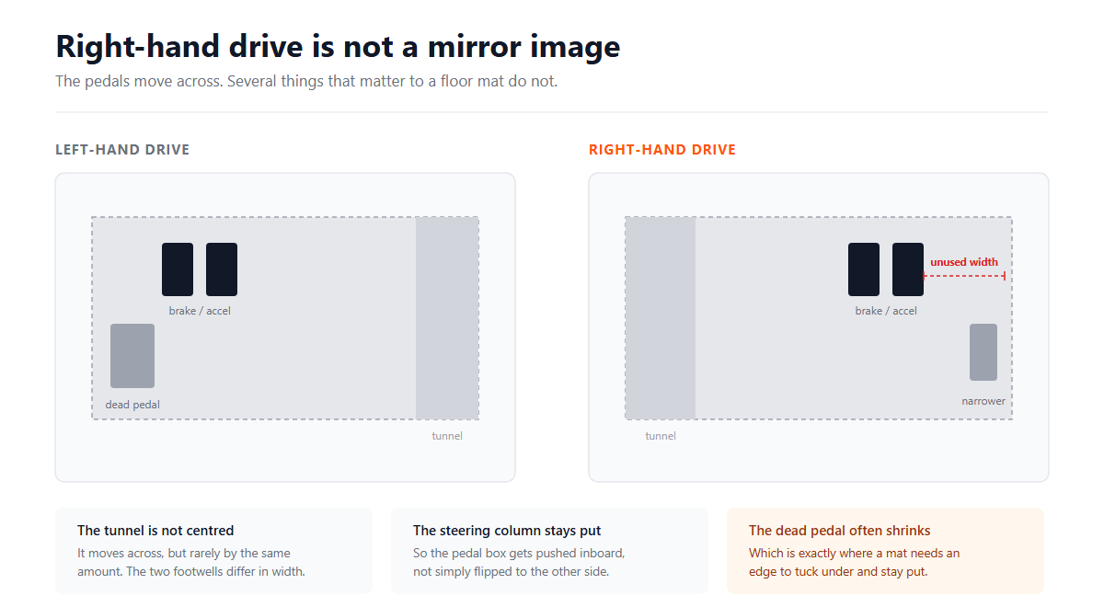Screen dimensions: 1104x607
Task: Click the tunnel area in the right-hand drive diagram
Action: point(661,318)
